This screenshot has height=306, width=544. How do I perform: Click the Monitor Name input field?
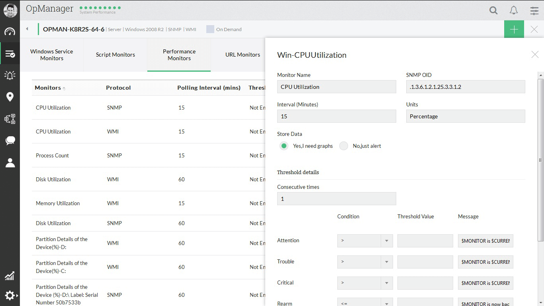click(x=337, y=87)
